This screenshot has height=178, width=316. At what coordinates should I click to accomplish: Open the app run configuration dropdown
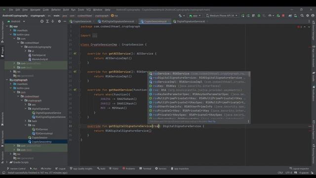pyautogui.click(x=195, y=15)
